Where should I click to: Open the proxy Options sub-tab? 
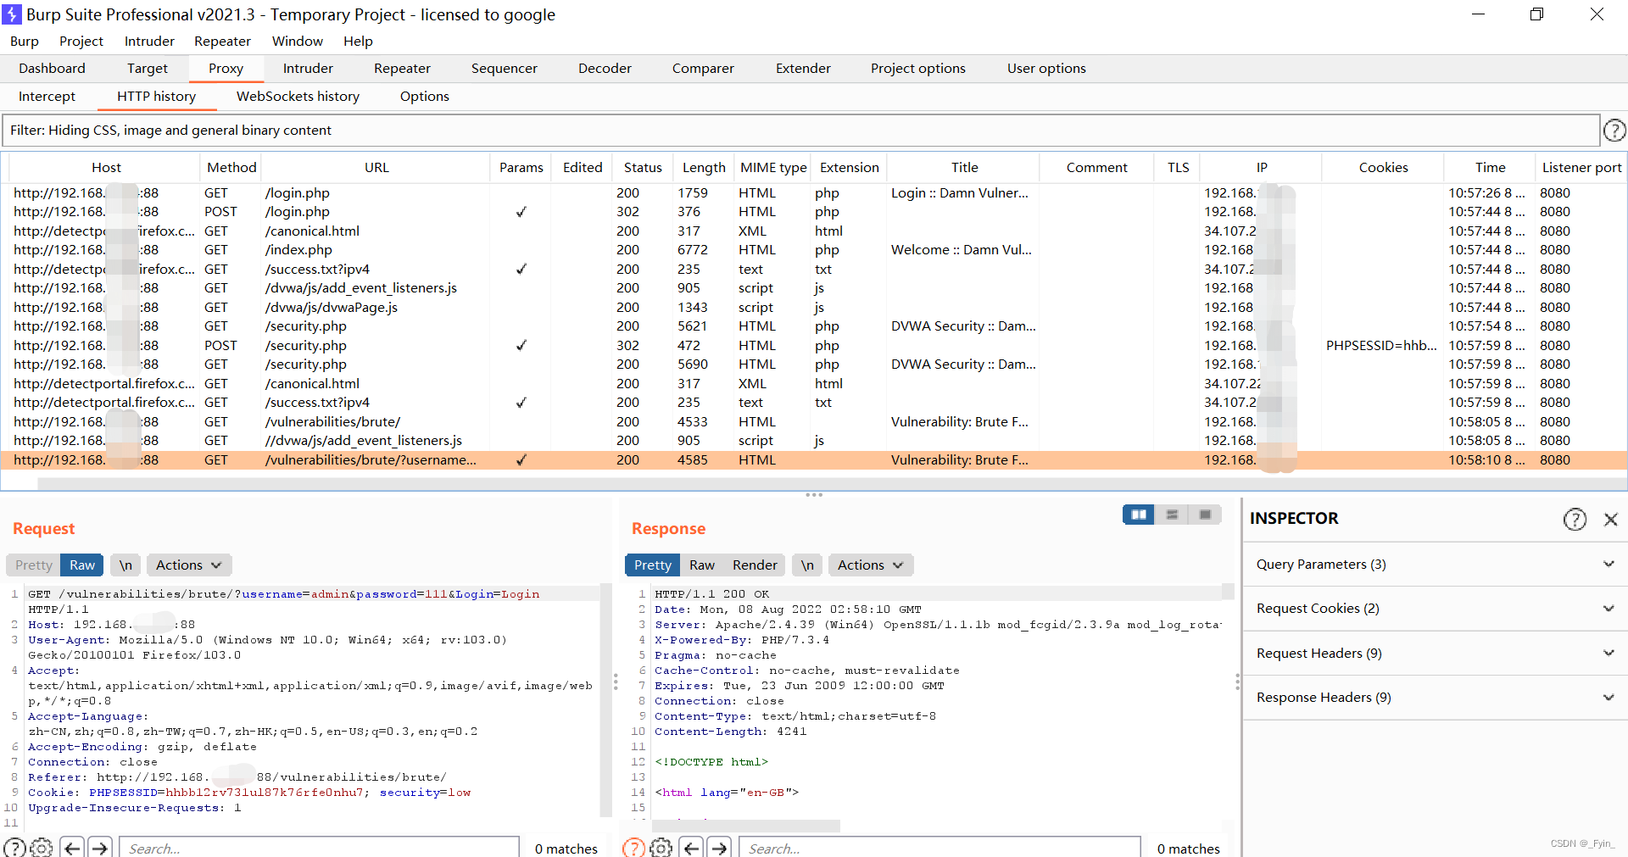[424, 97]
